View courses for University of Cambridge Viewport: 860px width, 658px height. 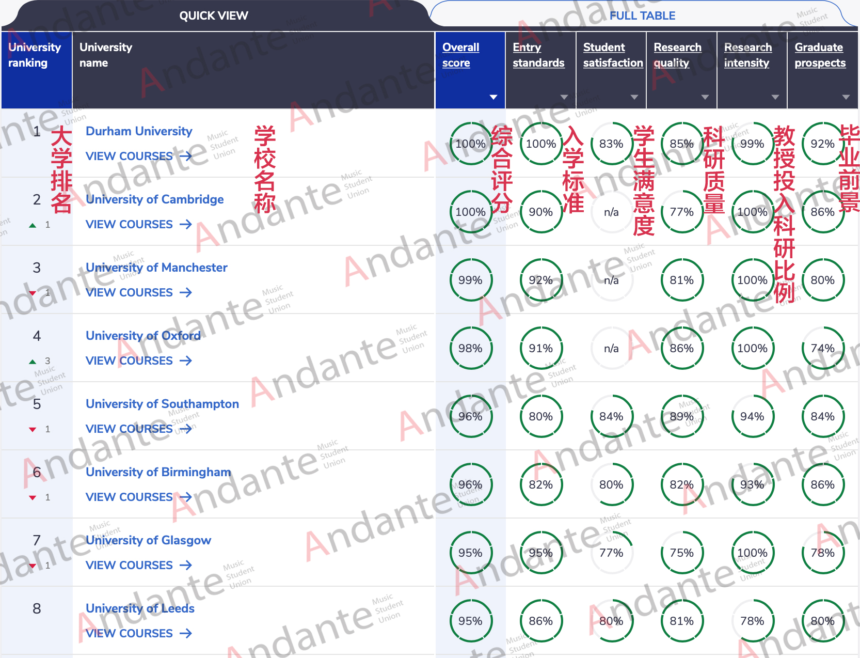coord(139,224)
